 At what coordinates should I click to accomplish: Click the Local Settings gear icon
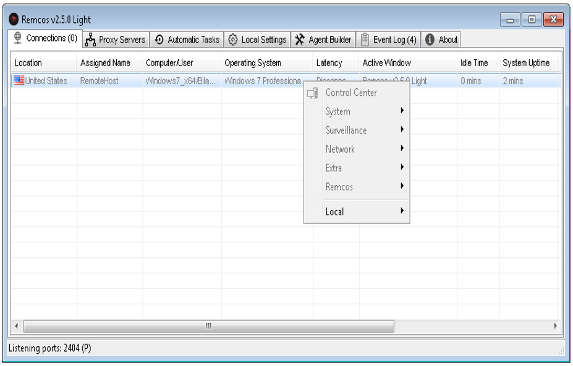tap(232, 40)
